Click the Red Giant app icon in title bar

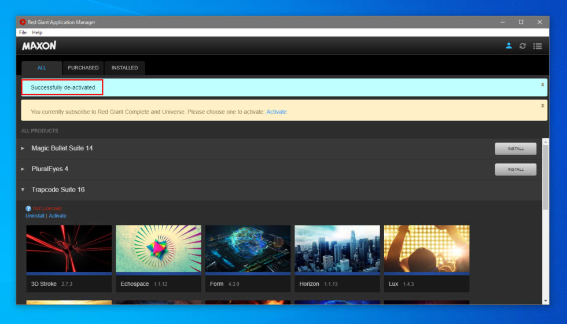(23, 22)
